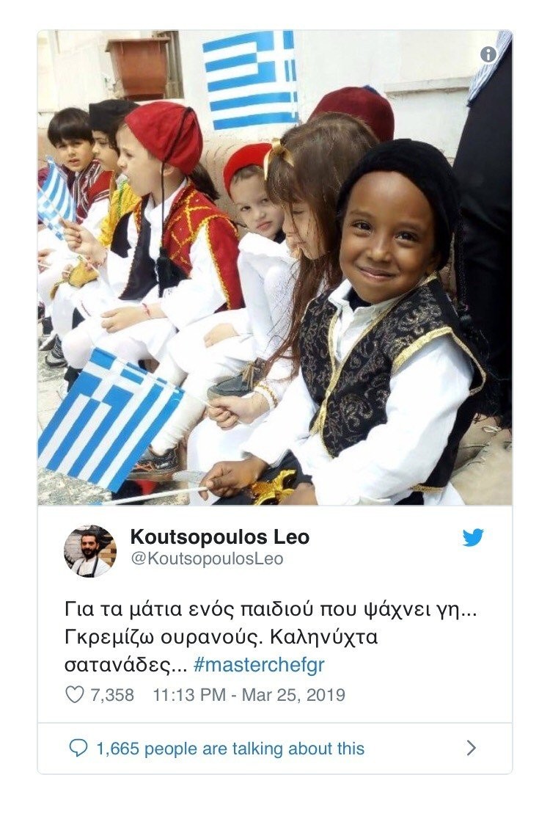Click the Koutsopoulos Leo display name
Image resolution: width=550 pixels, height=830 pixels.
(219, 536)
